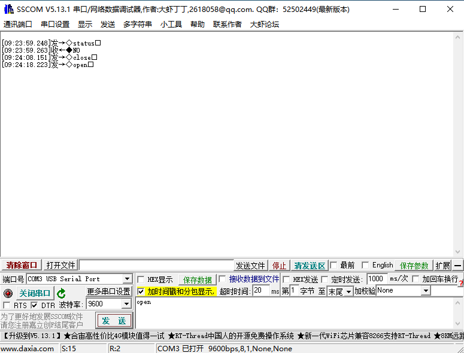464x353 pixels.
Task: Click the received NO log line
Action: pos(41,50)
